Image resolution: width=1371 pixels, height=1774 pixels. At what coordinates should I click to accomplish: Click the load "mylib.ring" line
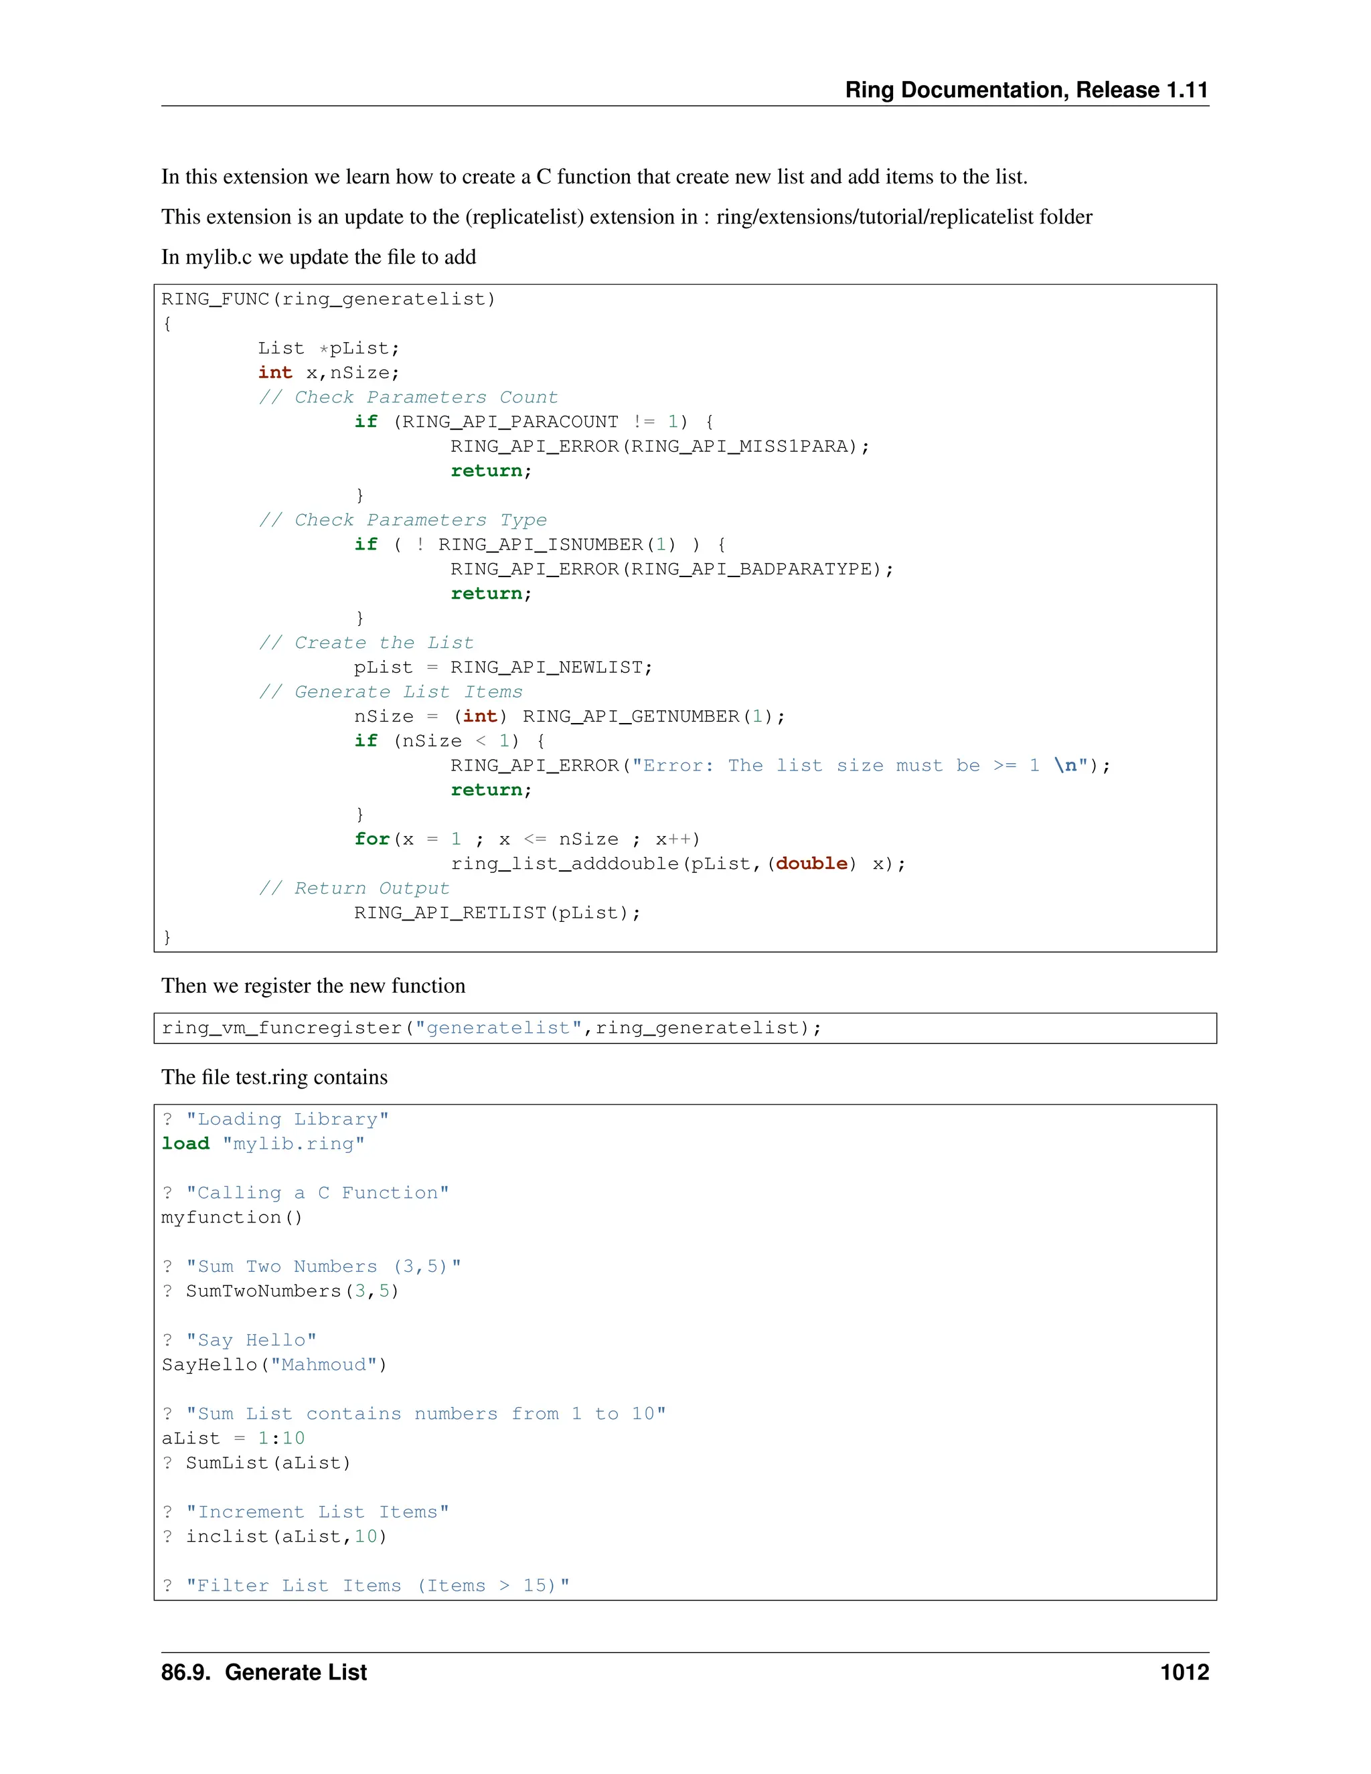[x=263, y=1143]
